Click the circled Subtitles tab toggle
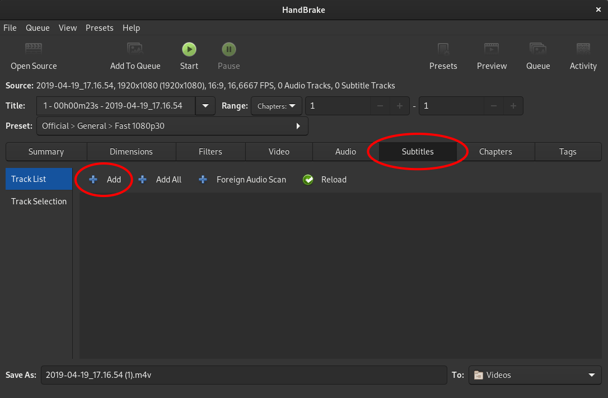The height and width of the screenshot is (398, 608). (417, 151)
